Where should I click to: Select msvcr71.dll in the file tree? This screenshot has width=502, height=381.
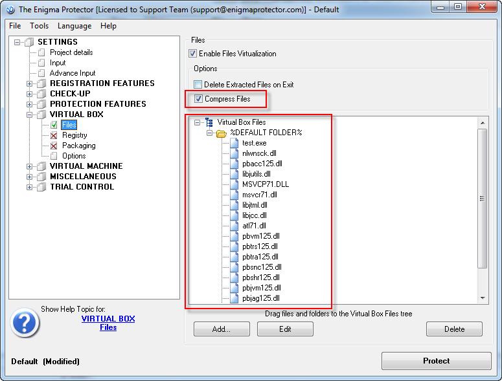pos(260,195)
